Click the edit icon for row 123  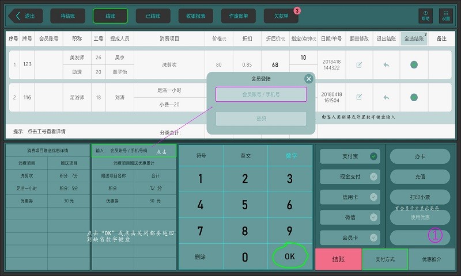pos(359,65)
